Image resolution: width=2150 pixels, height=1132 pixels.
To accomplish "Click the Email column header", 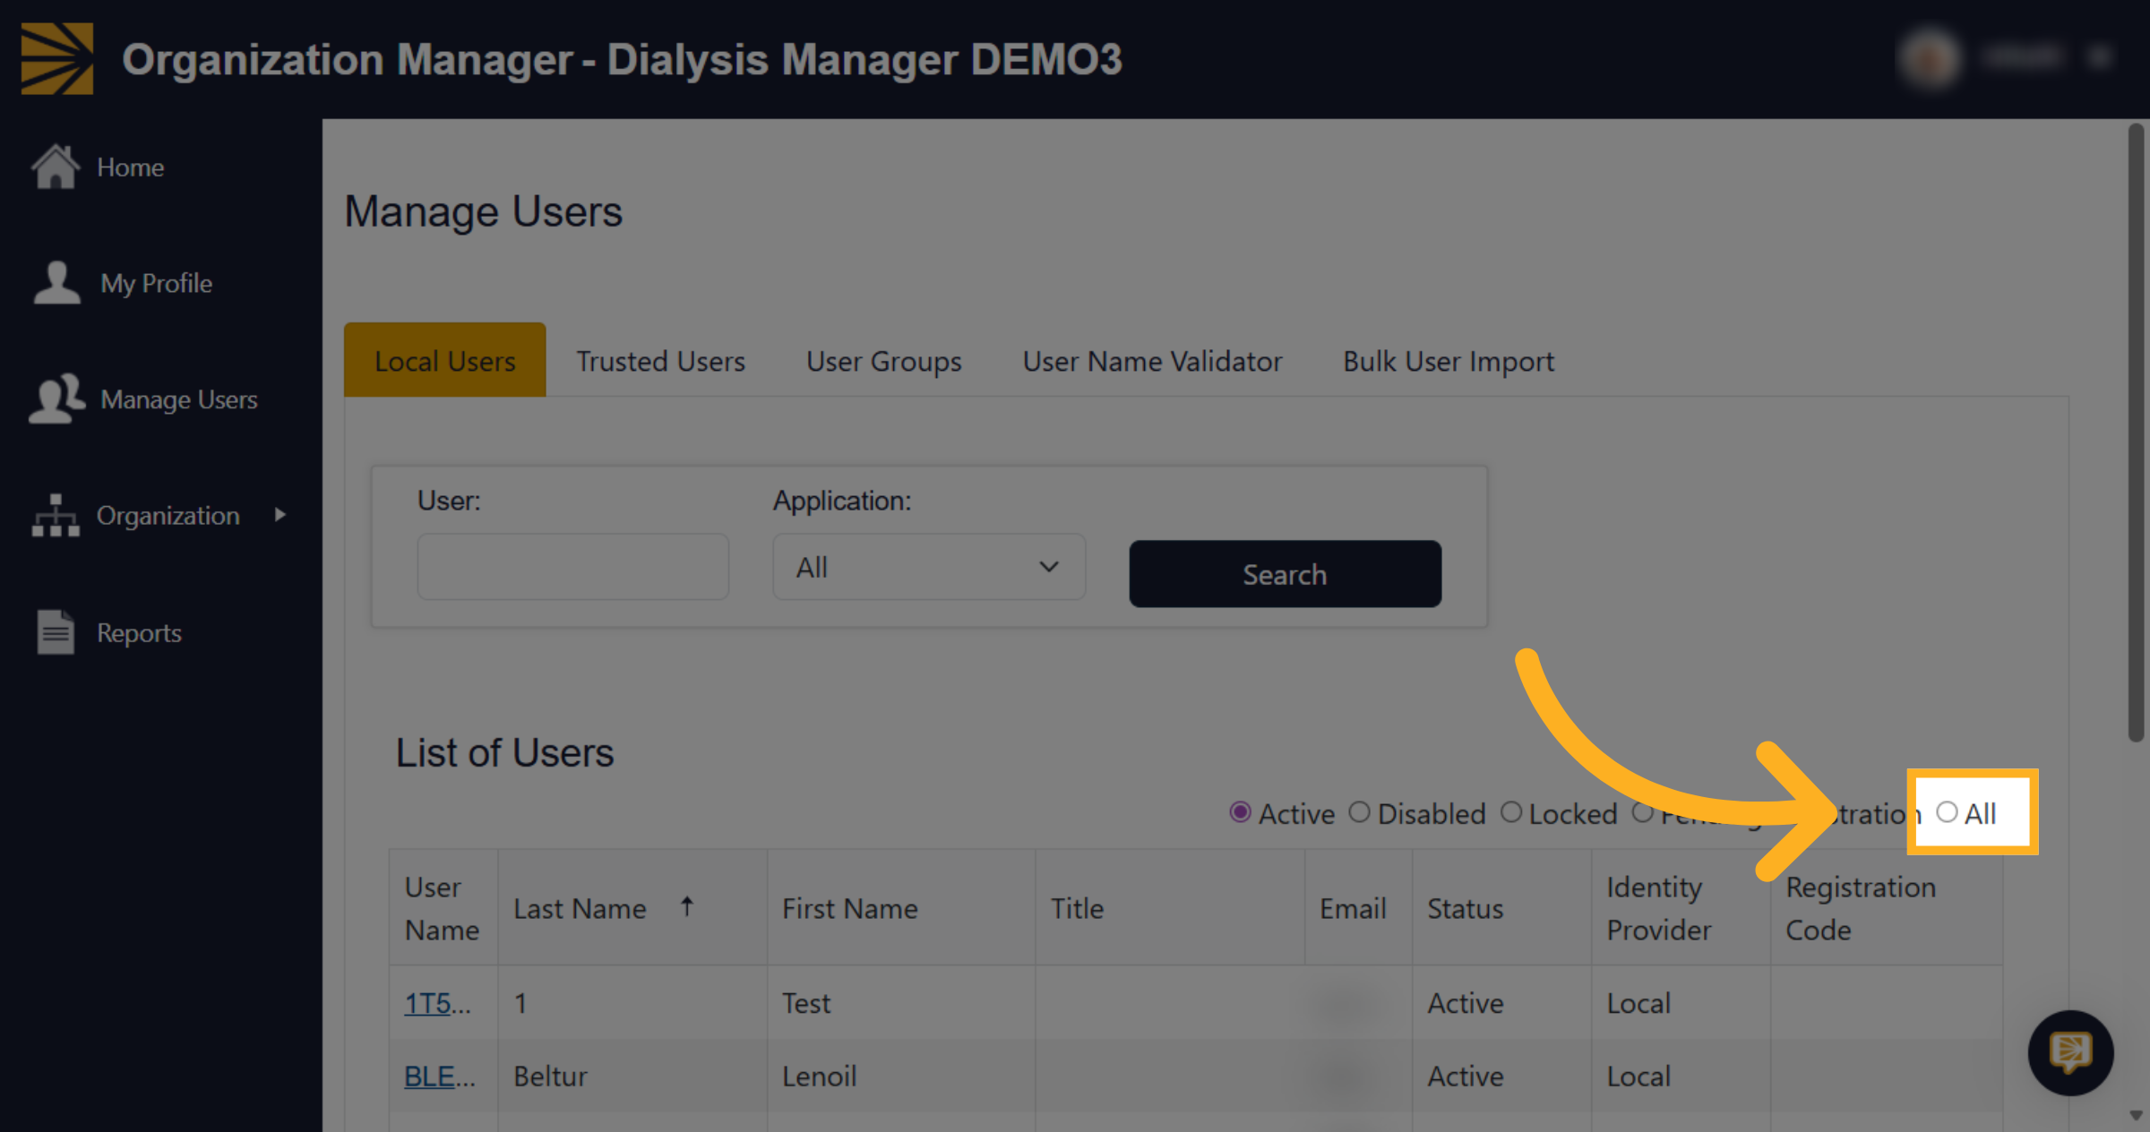I will [x=1358, y=907].
